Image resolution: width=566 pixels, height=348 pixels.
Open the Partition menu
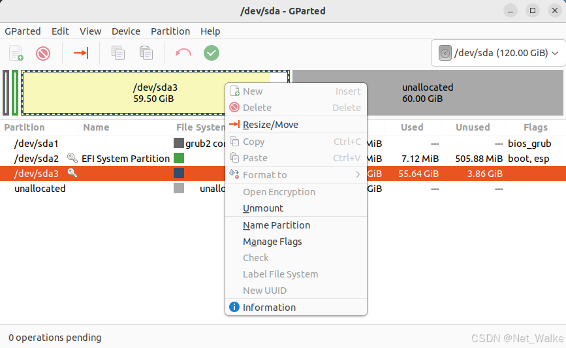point(170,31)
